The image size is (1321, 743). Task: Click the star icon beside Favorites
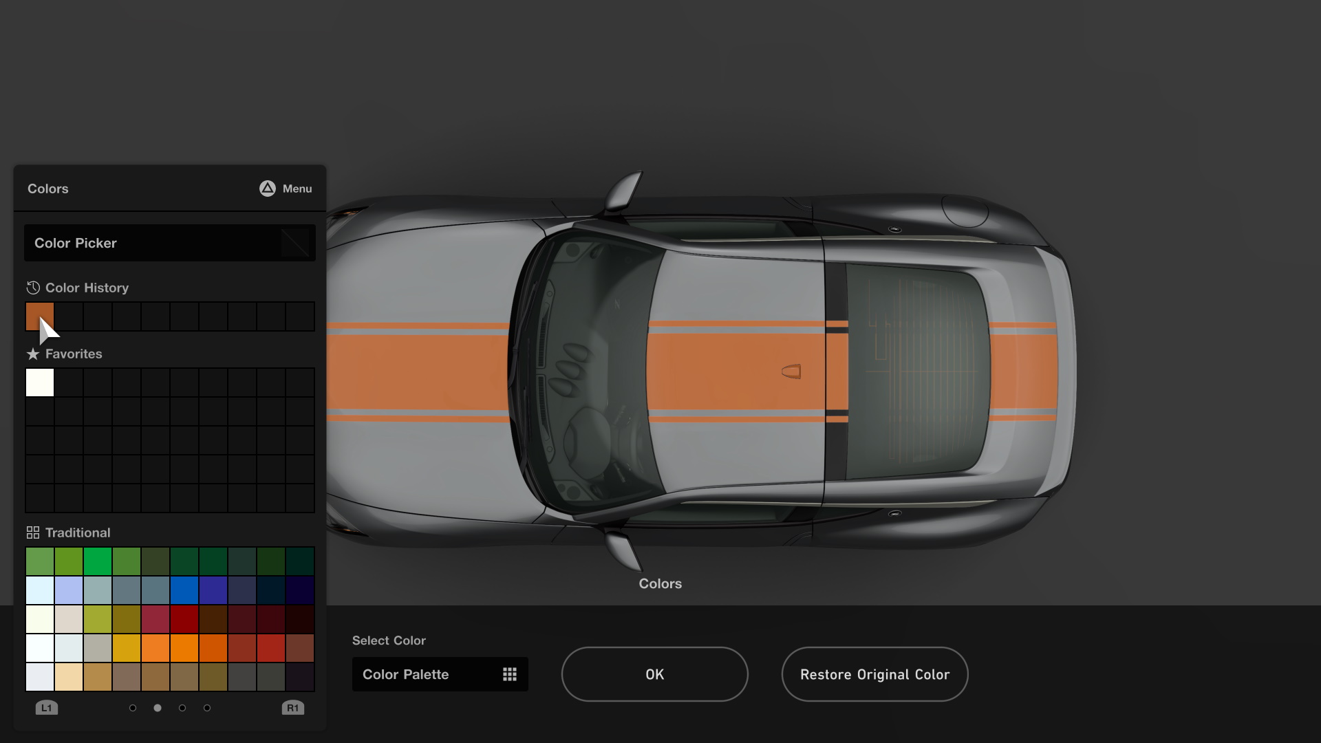coord(32,354)
